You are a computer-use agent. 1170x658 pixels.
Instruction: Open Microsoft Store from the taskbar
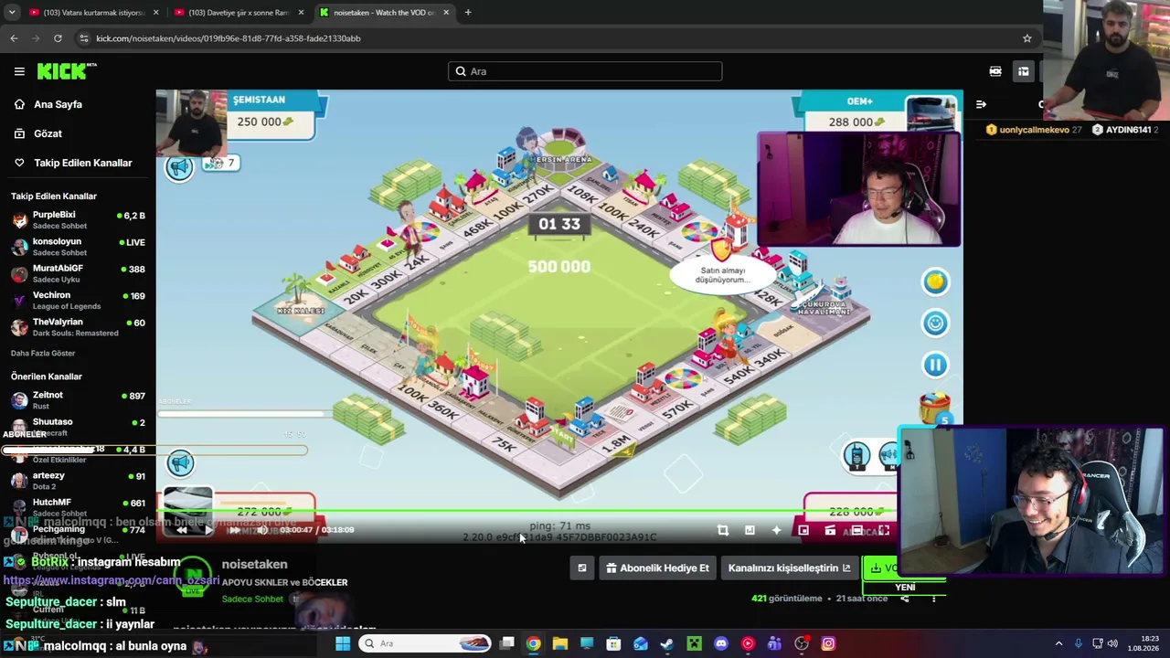coord(613,643)
